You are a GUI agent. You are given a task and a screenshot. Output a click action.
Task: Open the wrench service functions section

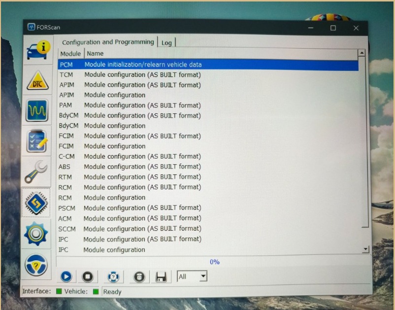pyautogui.click(x=36, y=172)
